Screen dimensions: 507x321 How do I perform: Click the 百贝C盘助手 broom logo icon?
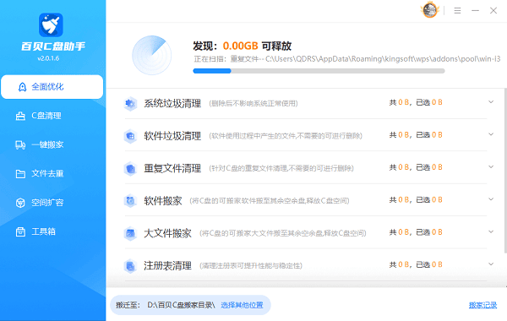pos(51,24)
